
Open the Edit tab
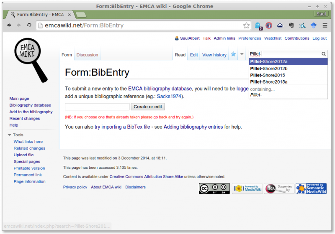(194, 55)
